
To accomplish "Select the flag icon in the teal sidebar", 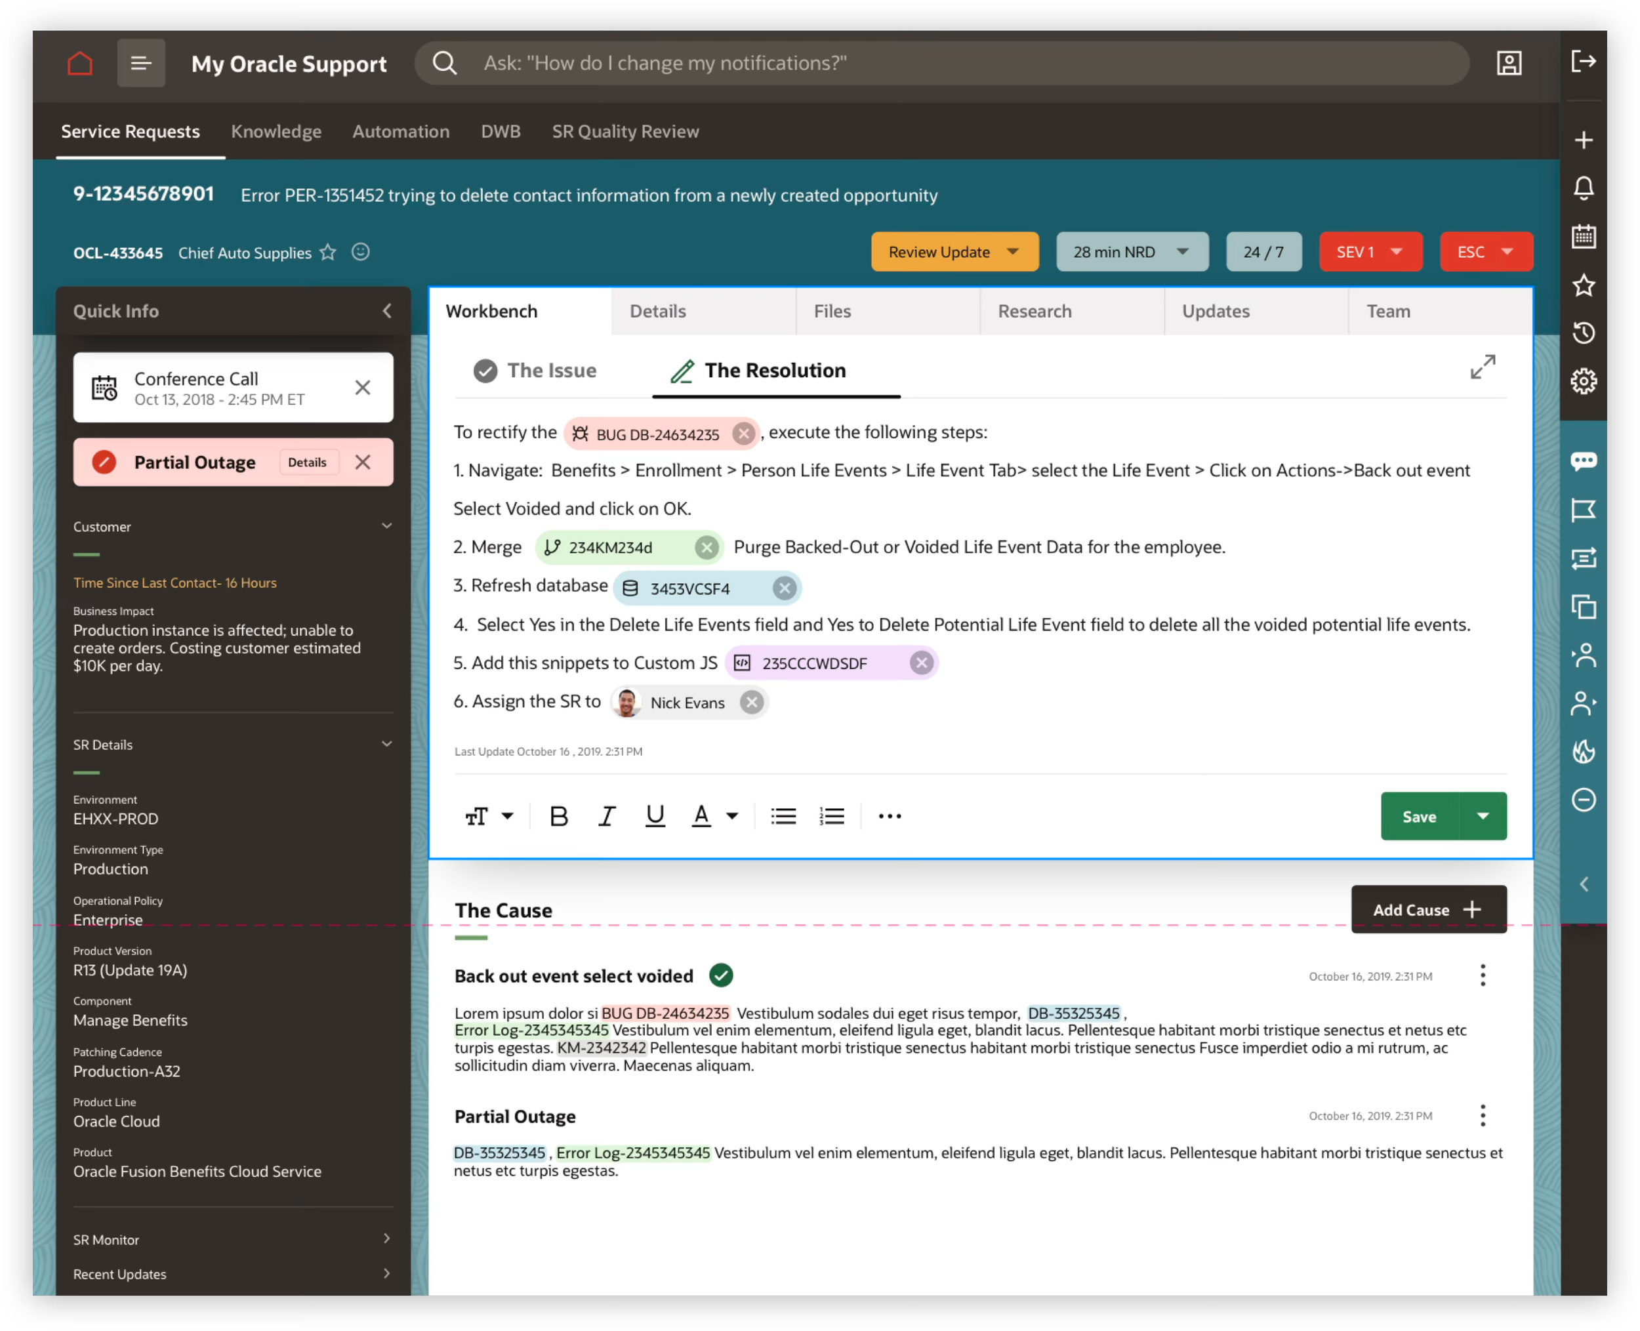I will [x=1584, y=510].
